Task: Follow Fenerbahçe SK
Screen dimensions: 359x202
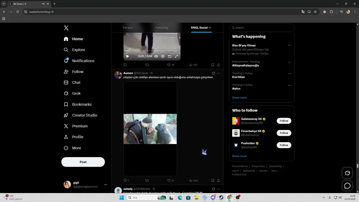Action: click(284, 133)
